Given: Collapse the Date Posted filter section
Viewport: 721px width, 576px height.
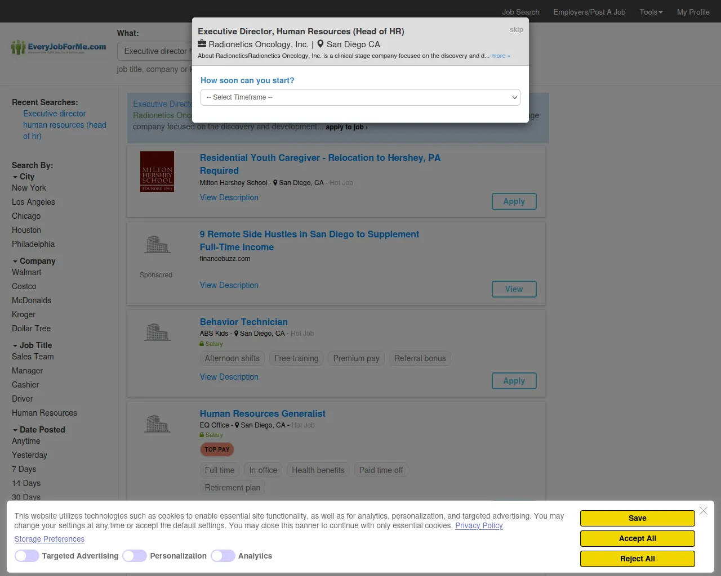Looking at the screenshot, I should click(39, 430).
